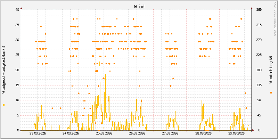The width and height of the screenshot is (278, 139).
Task: Click the 28.03.2026 date label
Action: (203, 133)
